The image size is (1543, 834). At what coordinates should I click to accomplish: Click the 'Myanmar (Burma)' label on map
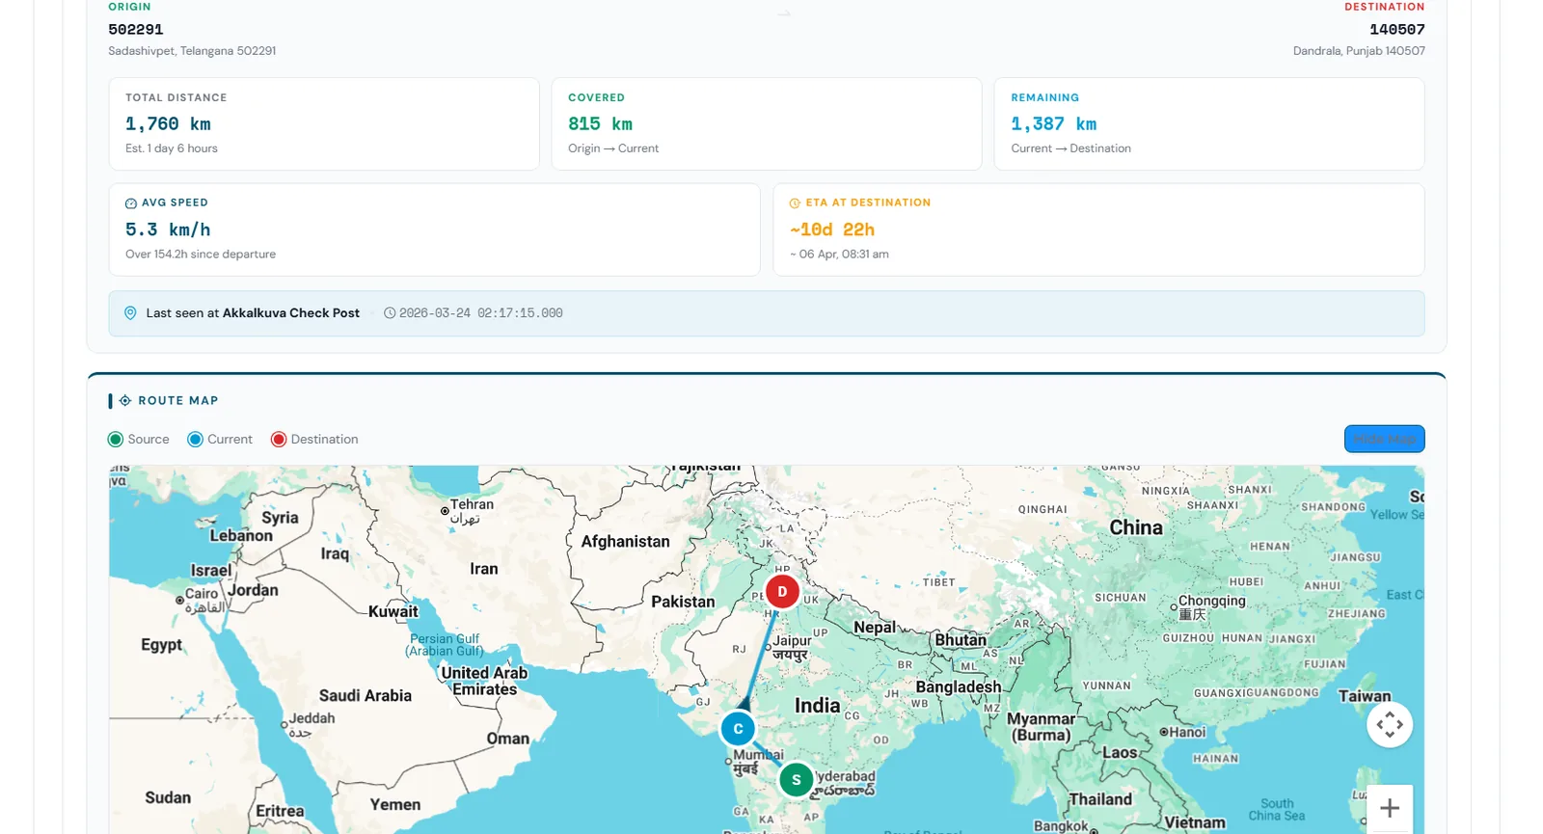[x=1041, y=727]
